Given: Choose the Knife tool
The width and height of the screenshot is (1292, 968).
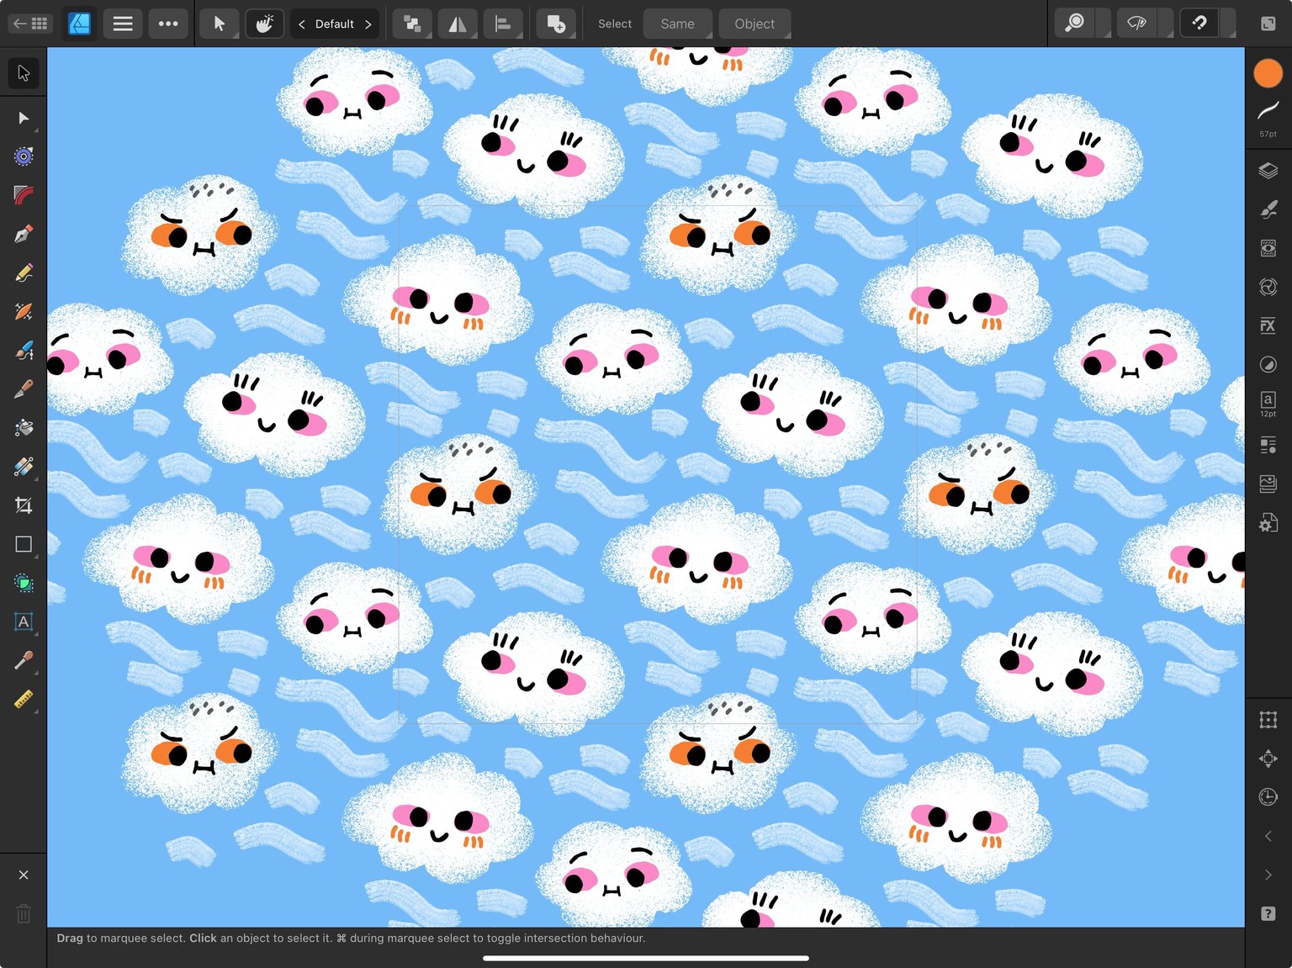Looking at the screenshot, I should [24, 389].
